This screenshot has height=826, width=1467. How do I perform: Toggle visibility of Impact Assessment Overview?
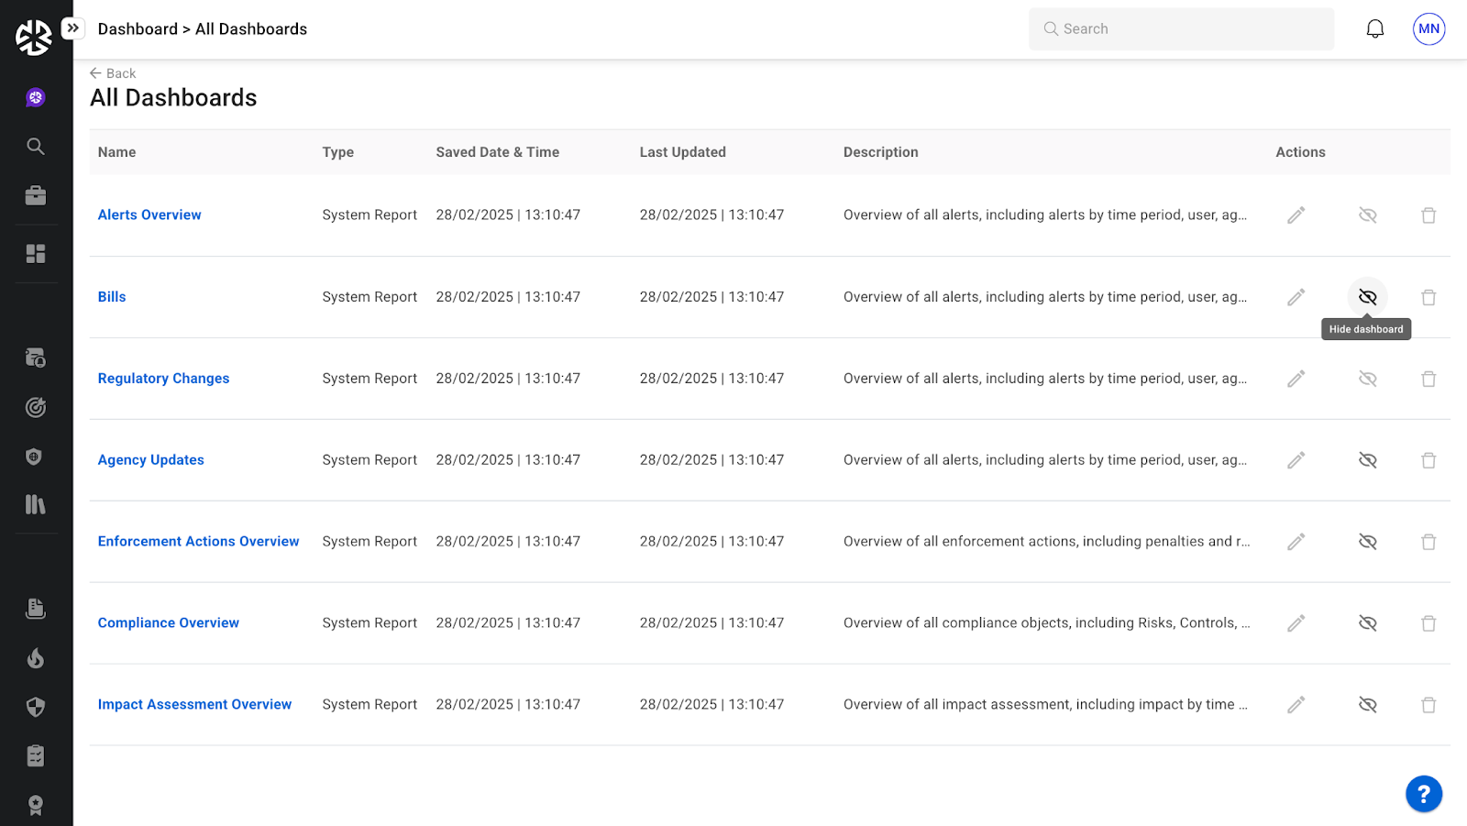1367,705
